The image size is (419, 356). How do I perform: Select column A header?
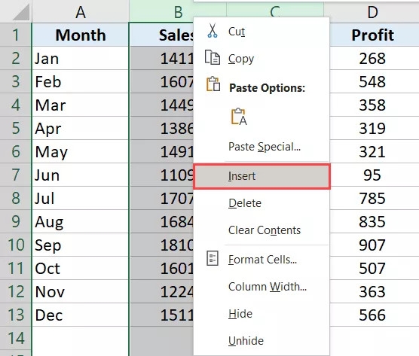(81, 12)
